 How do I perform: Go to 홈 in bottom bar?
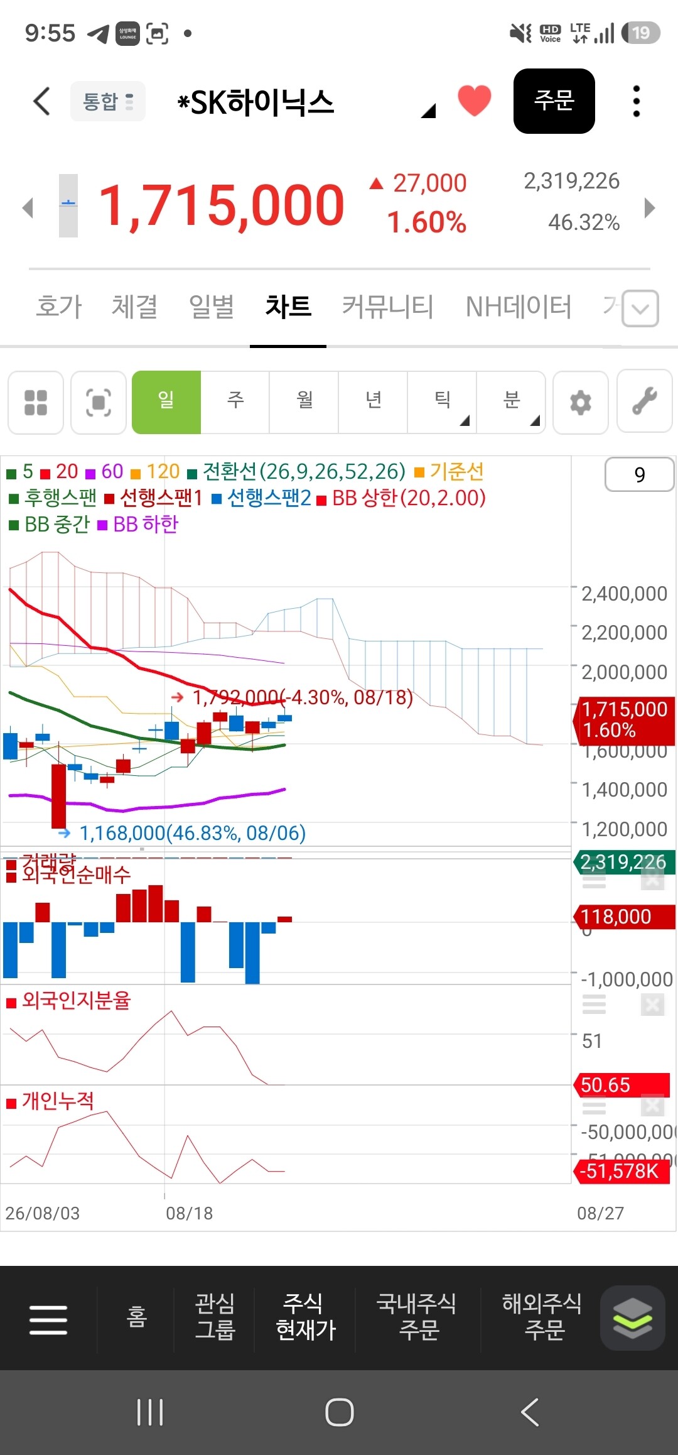pos(136,1317)
